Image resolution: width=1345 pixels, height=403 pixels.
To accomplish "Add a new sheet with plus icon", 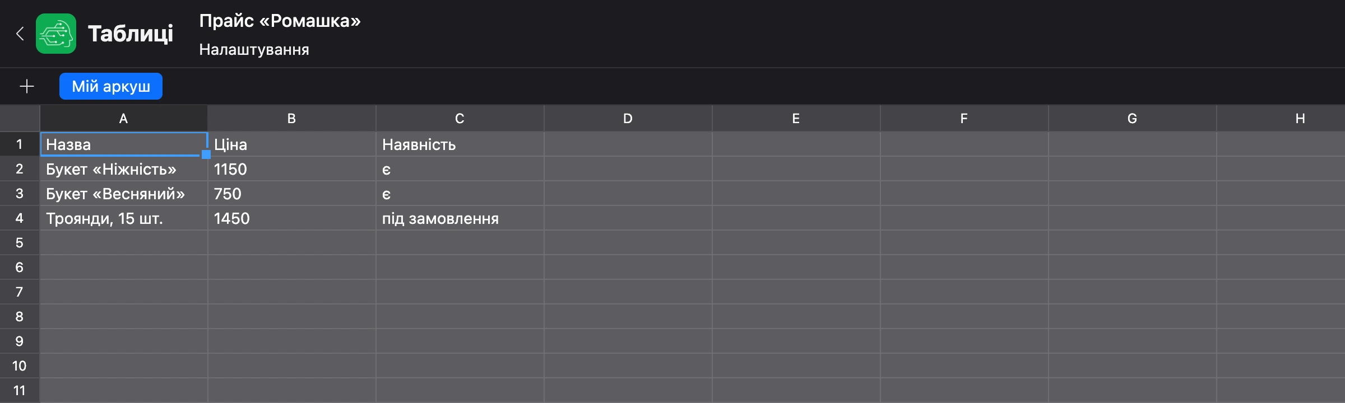I will [27, 86].
